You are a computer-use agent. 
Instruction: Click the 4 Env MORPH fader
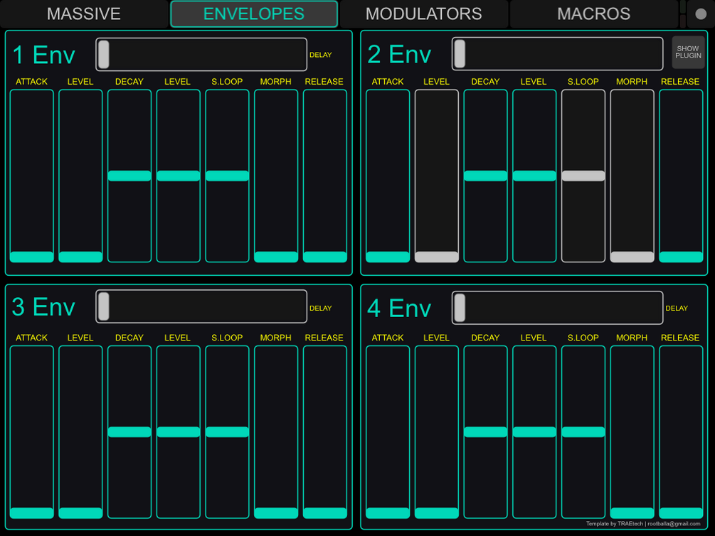tap(632, 432)
